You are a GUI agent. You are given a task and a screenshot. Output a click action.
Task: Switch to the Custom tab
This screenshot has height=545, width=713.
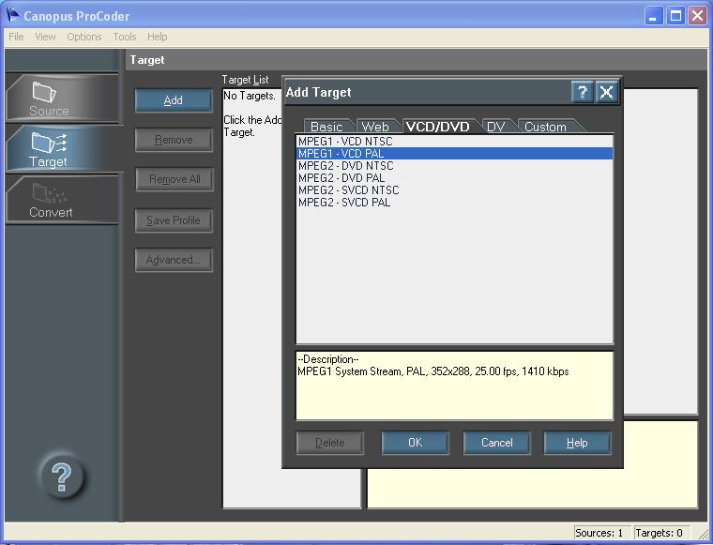tap(545, 127)
